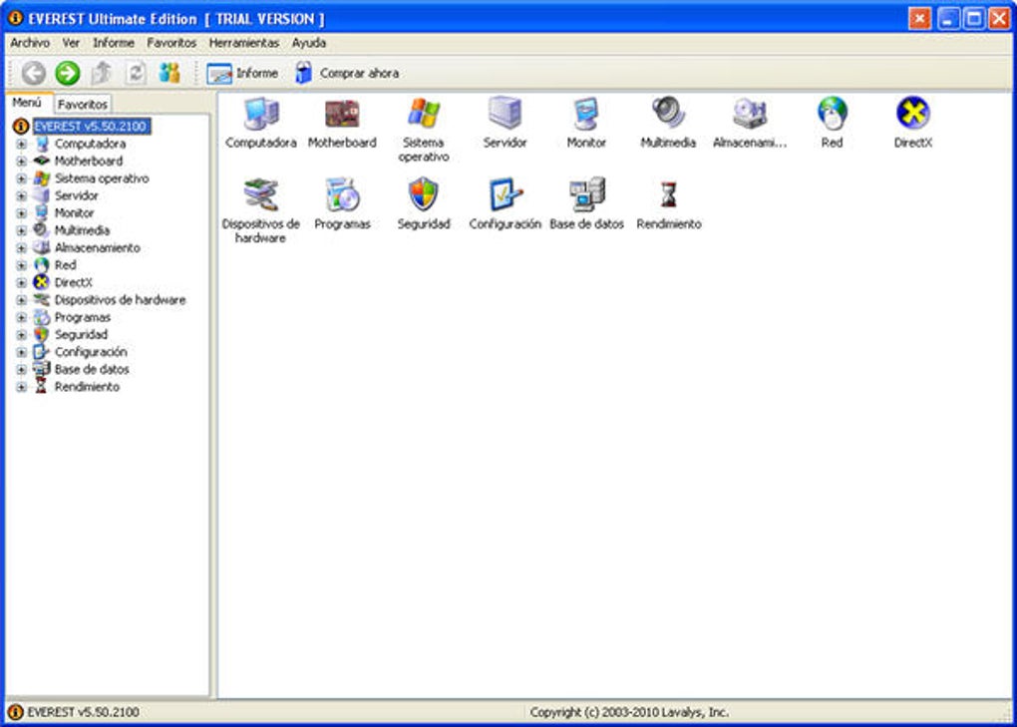The height and width of the screenshot is (727, 1017).
Task: Switch to the Favoritos tab in sidebar
Action: coord(83,104)
